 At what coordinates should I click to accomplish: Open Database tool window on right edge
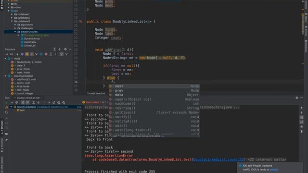(x=306, y=46)
